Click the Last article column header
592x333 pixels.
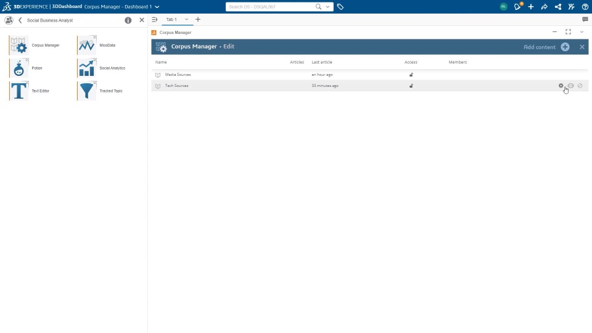pos(322,62)
